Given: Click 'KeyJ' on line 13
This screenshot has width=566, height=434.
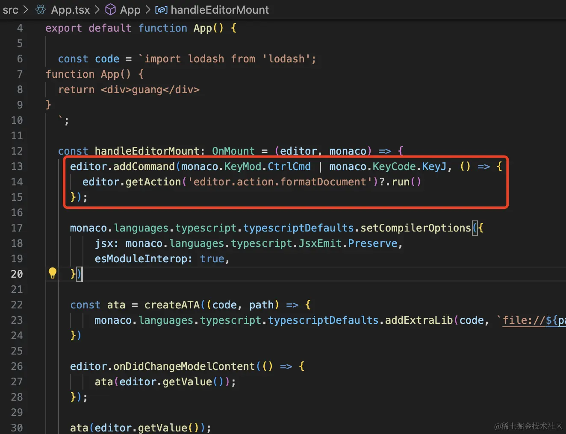Looking at the screenshot, I should point(434,167).
